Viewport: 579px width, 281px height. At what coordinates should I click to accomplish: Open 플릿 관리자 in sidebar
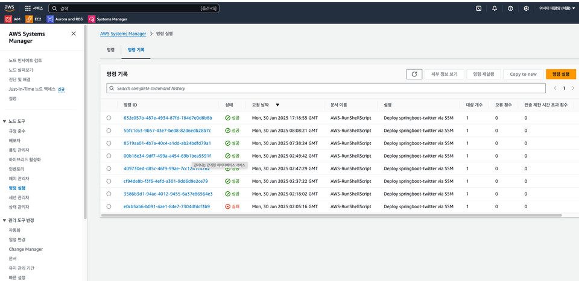19,150
